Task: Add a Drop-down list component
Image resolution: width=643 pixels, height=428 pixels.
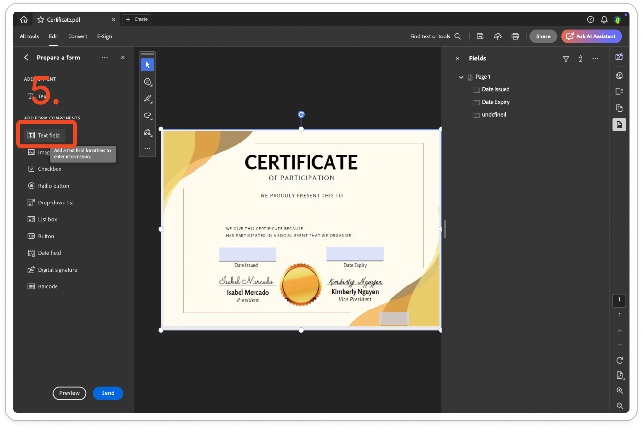Action: pyautogui.click(x=51, y=202)
